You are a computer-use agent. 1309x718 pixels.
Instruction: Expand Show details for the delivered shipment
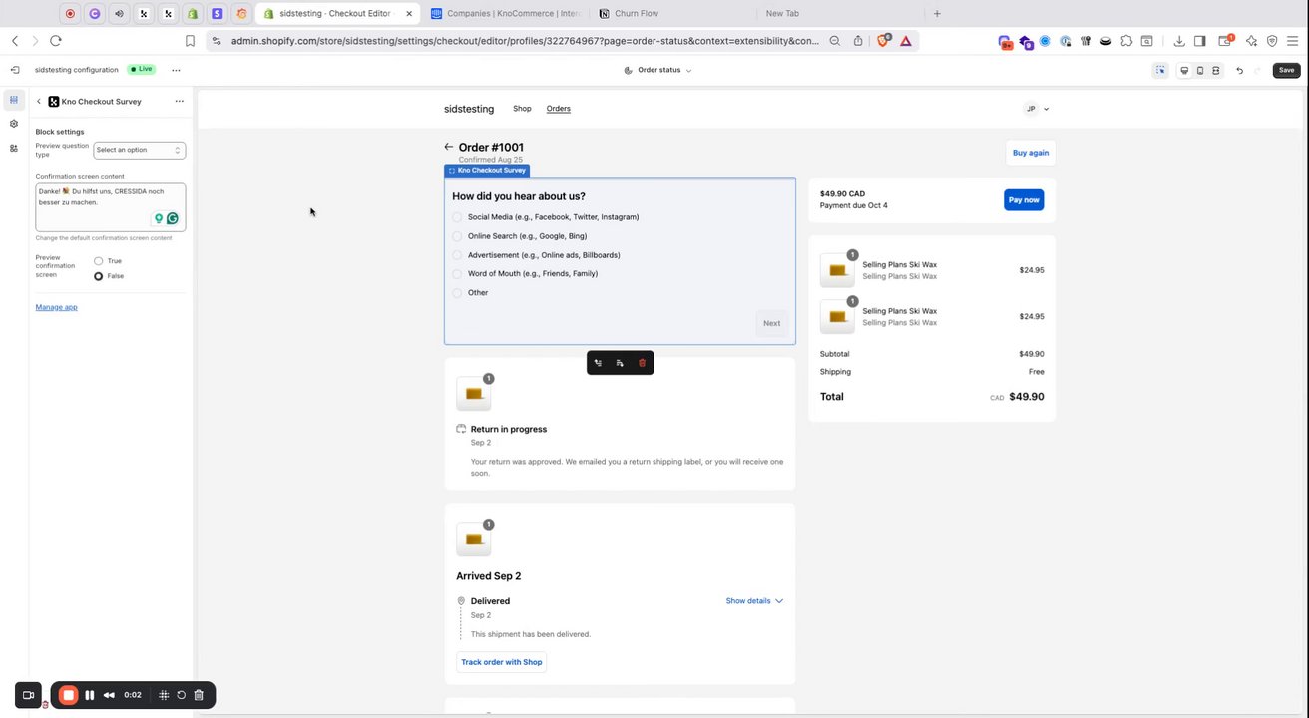pos(754,601)
